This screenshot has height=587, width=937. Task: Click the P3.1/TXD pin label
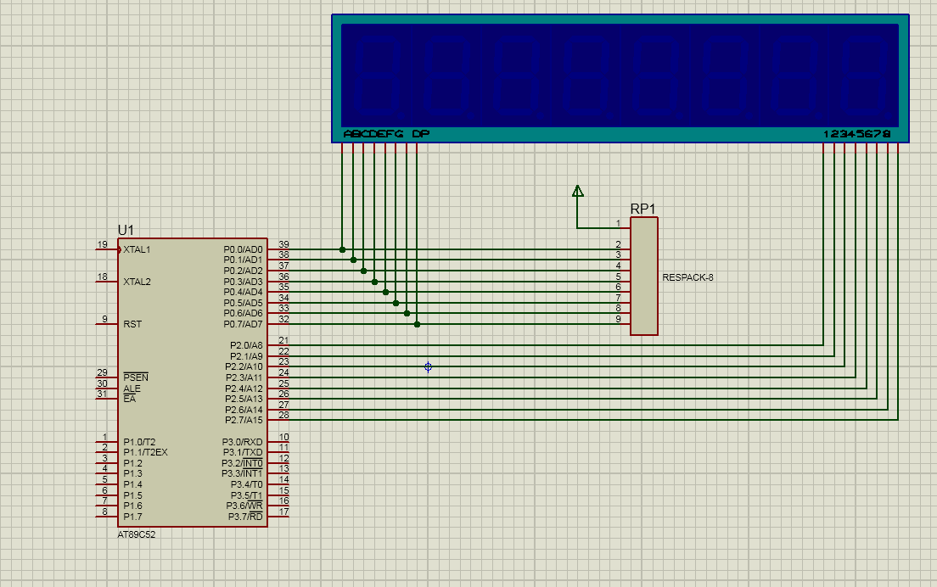[243, 453]
